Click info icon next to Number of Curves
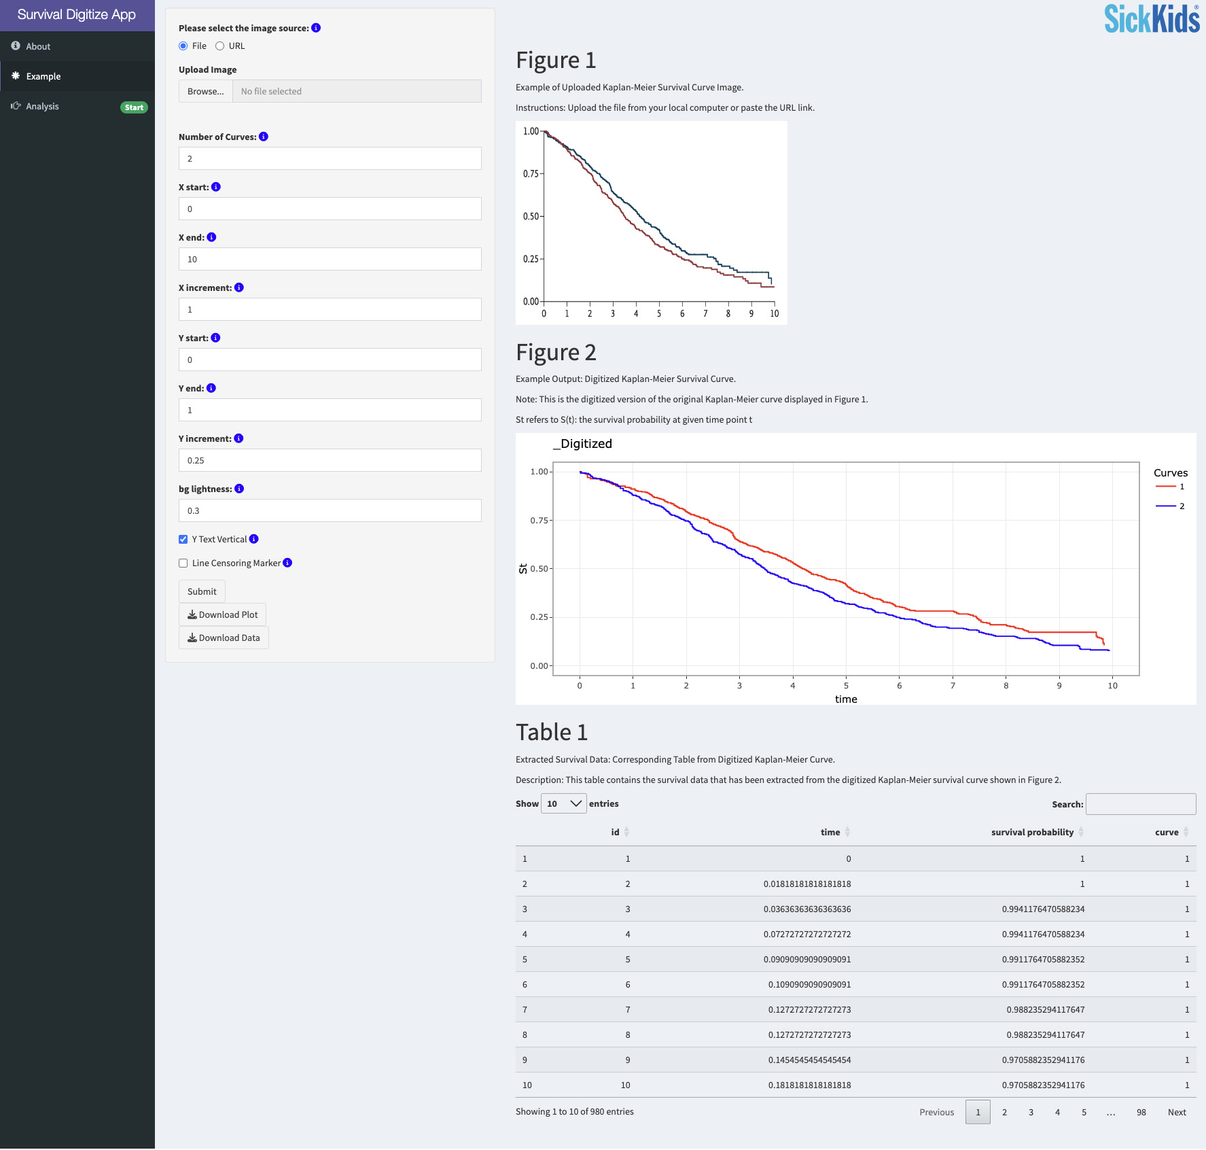 [x=264, y=137]
